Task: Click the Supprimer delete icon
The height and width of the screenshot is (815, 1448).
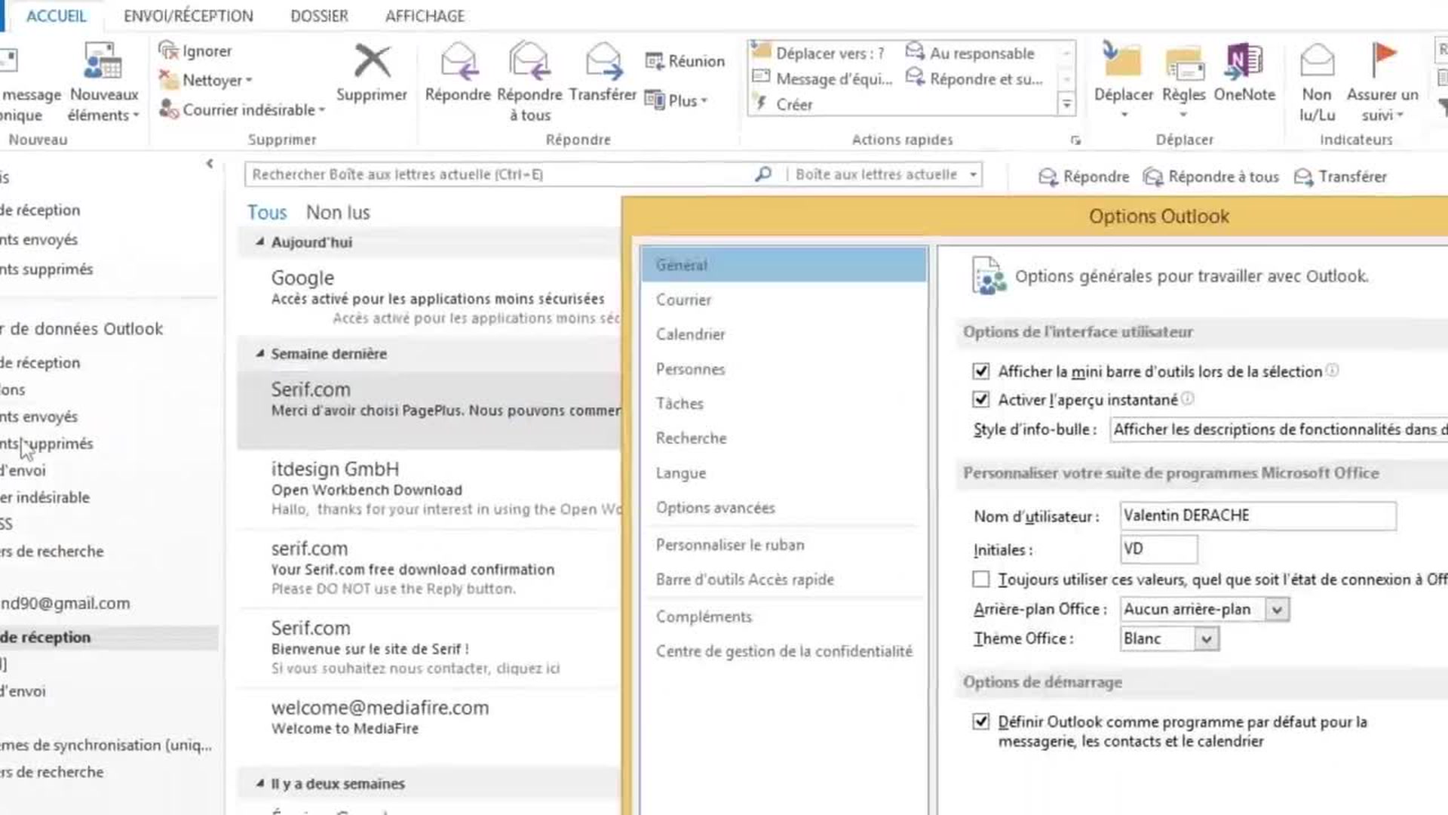Action: pyautogui.click(x=372, y=63)
